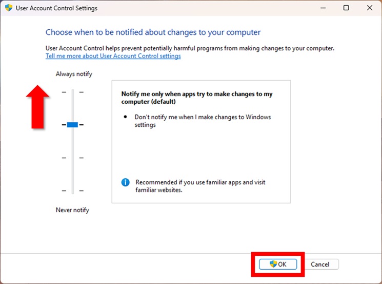Click the Don't notify me bullet text

coord(203,121)
